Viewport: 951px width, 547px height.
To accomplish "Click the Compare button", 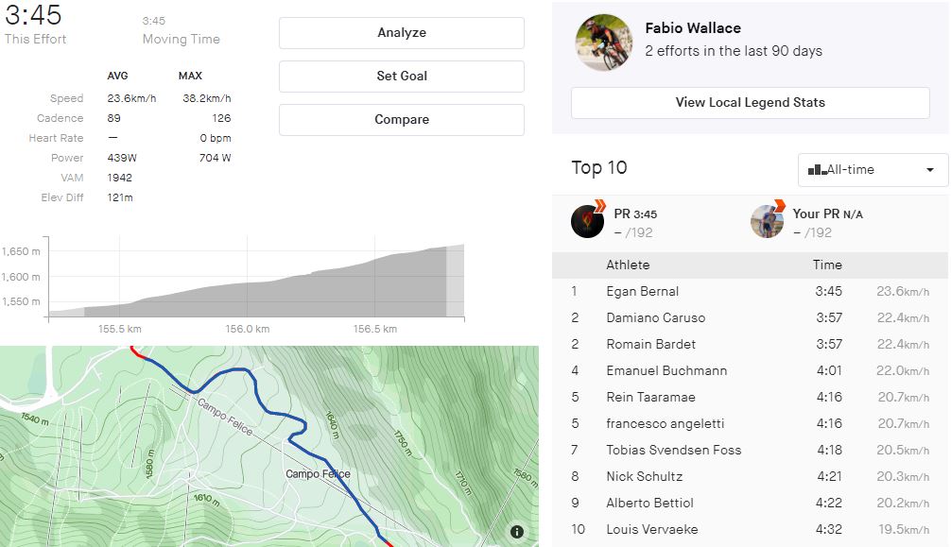I will pos(402,120).
